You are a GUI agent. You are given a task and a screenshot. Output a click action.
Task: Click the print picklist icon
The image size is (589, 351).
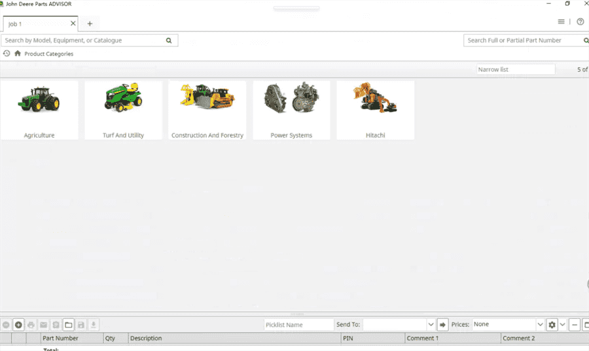[31, 325]
